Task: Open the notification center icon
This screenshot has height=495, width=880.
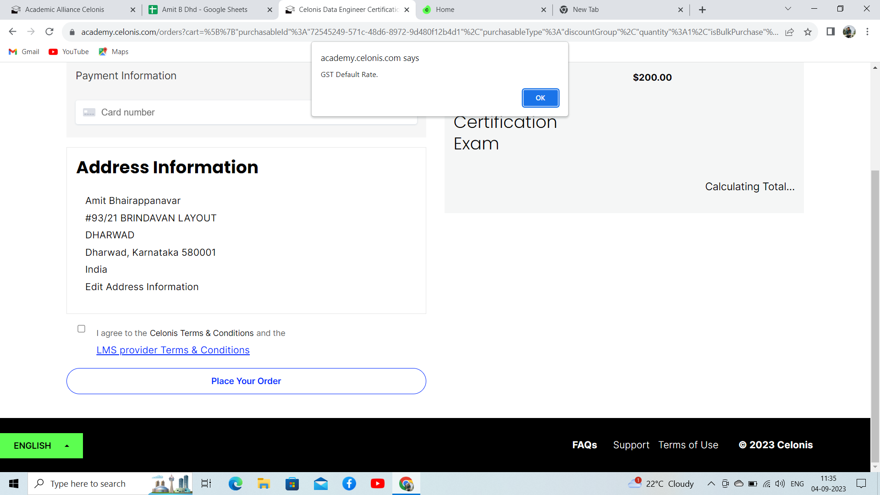Action: click(861, 484)
